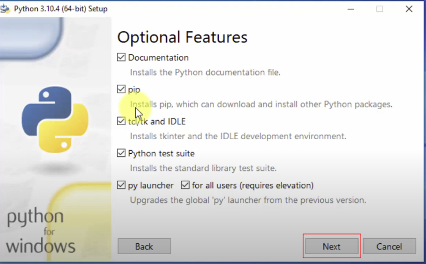Disable tcl/tk and IDLE option
The height and width of the screenshot is (264, 426).
click(121, 122)
